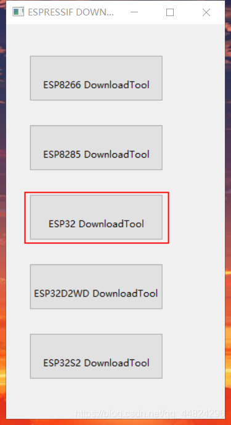Maximize the Espressif Download window
Screen dimensions: 231x425
(x=170, y=12)
